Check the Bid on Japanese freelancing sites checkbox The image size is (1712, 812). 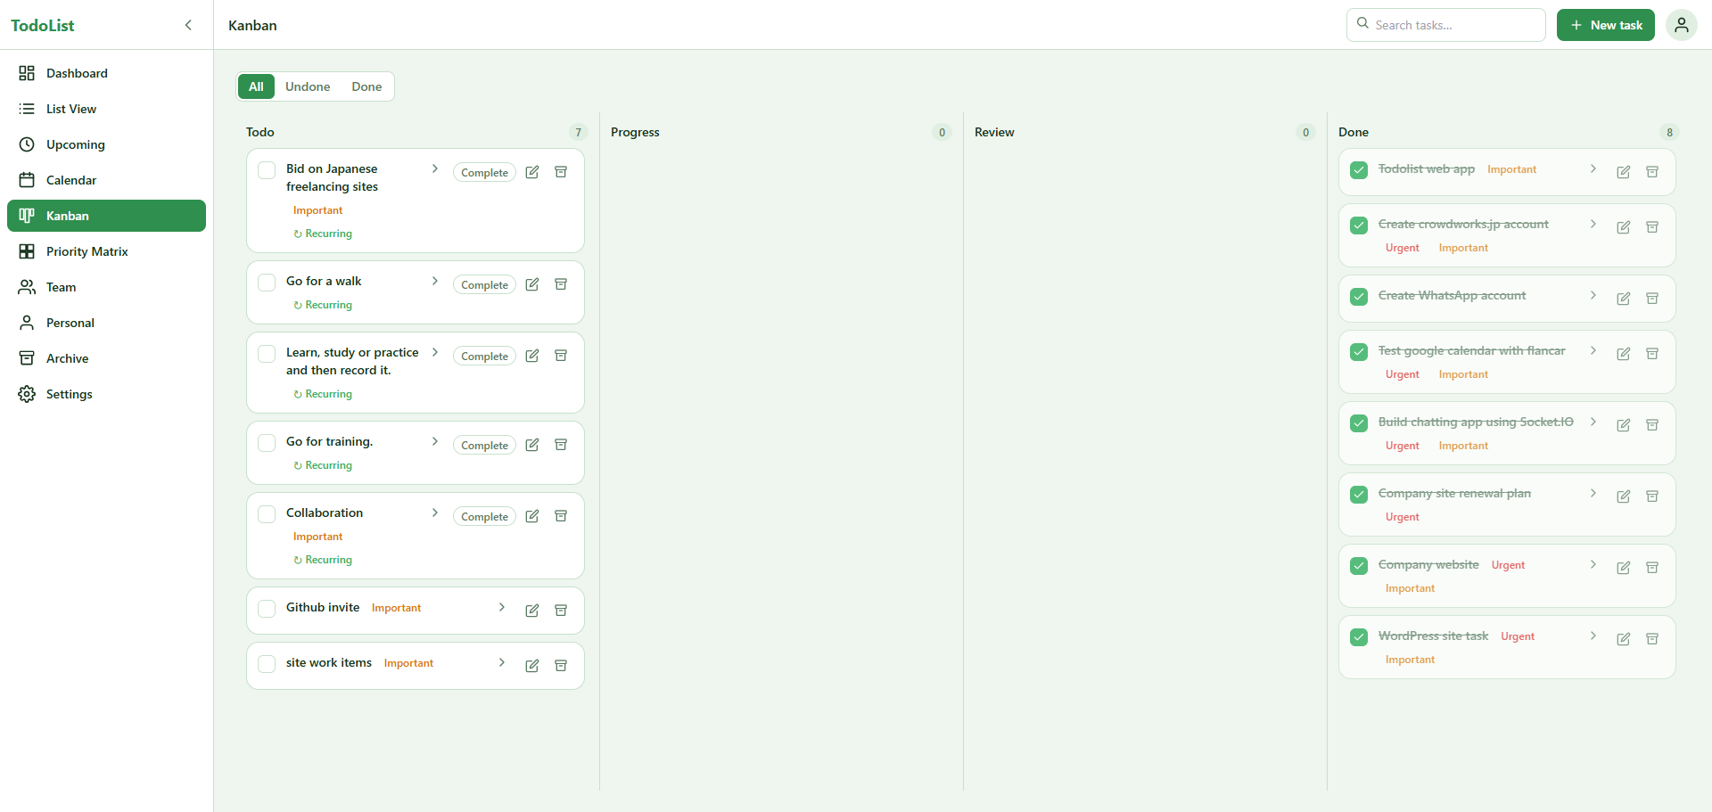pyautogui.click(x=267, y=170)
